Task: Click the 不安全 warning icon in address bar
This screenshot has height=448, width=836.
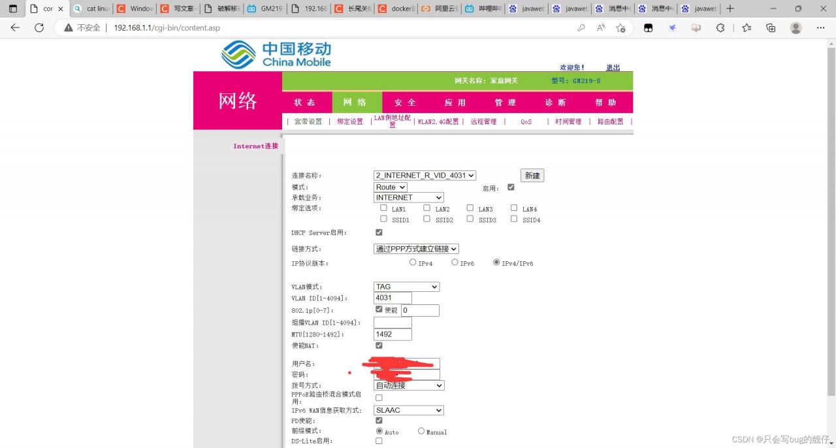Action: [69, 28]
